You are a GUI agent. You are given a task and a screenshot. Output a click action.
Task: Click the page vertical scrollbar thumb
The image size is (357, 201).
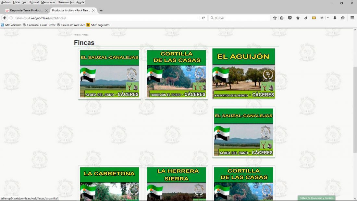pyautogui.click(x=355, y=110)
